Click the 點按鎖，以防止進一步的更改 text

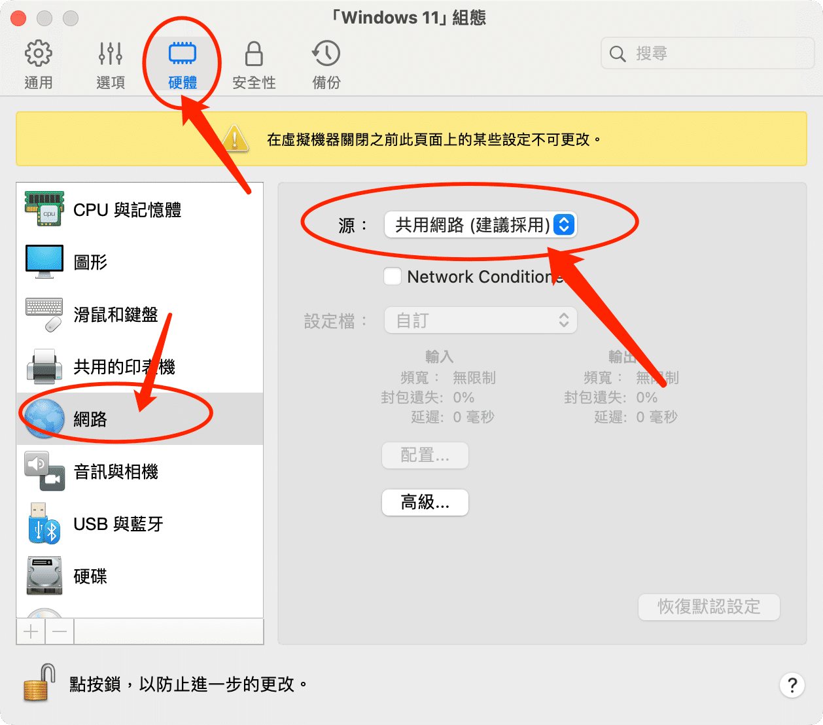click(x=188, y=684)
